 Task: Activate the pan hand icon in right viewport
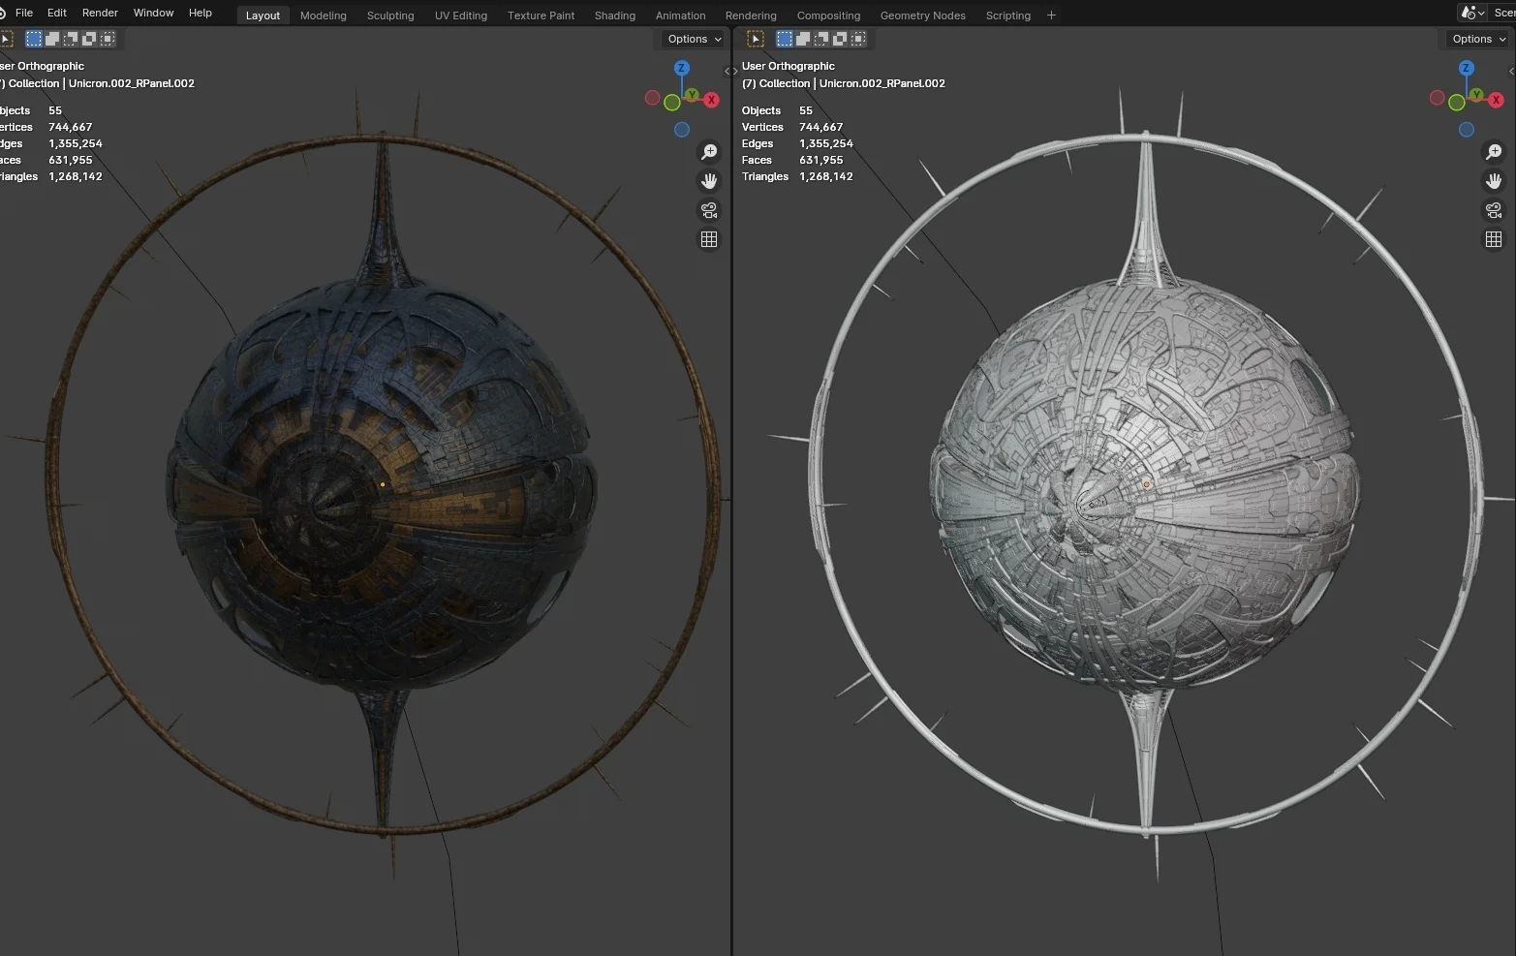coord(1493,180)
